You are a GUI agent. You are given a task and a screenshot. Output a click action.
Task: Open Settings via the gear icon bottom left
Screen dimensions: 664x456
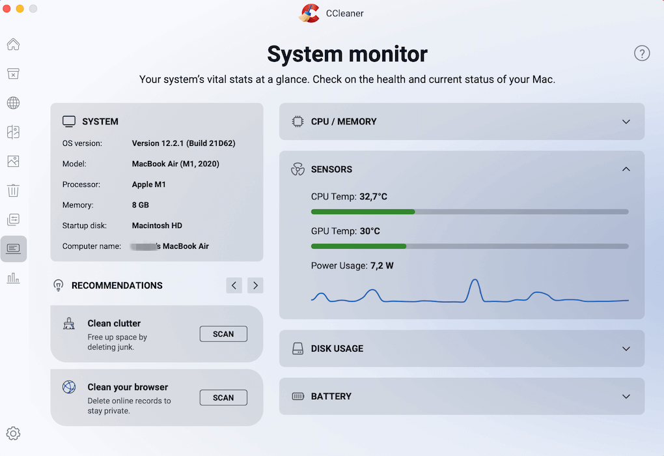pyautogui.click(x=13, y=433)
